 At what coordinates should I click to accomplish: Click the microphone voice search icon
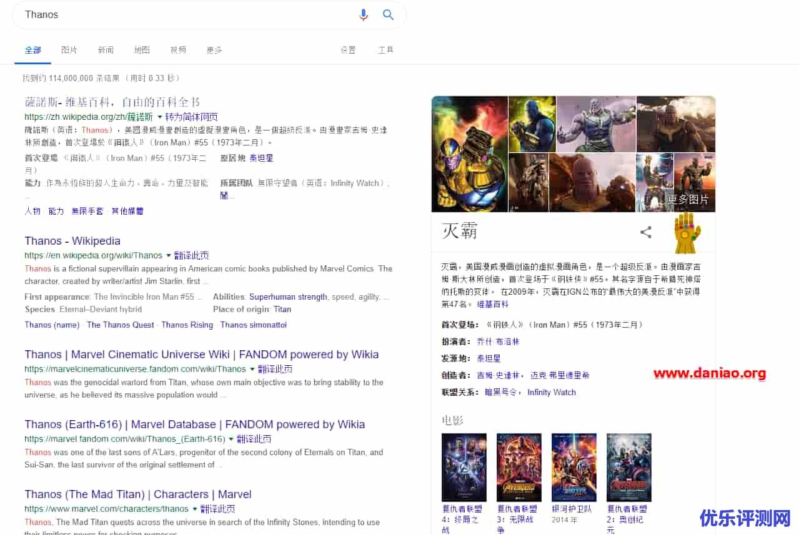pos(364,15)
